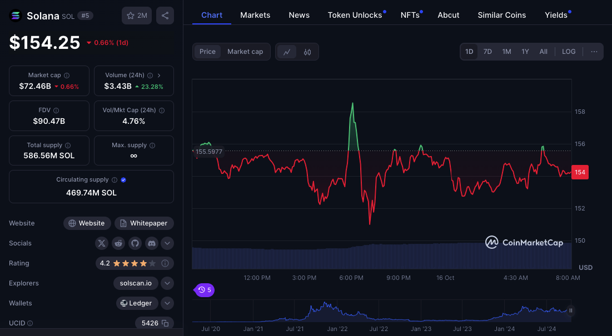The width and height of the screenshot is (612, 336).
Task: Click the #5 rank badge
Action: pyautogui.click(x=85, y=16)
